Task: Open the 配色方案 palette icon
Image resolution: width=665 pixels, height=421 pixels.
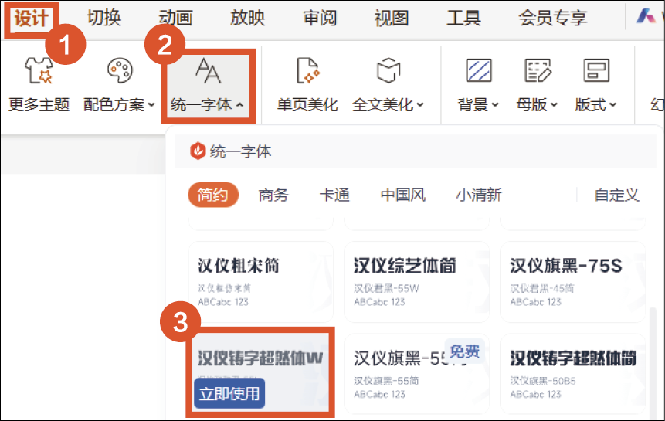Action: point(119,71)
